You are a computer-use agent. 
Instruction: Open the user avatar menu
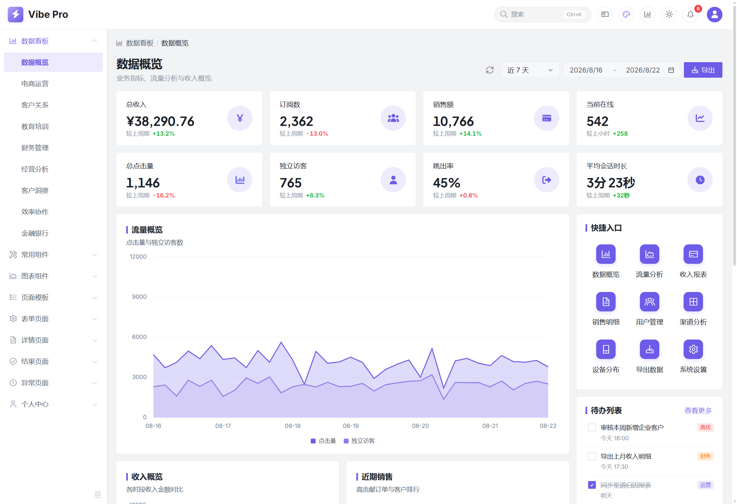pos(714,15)
